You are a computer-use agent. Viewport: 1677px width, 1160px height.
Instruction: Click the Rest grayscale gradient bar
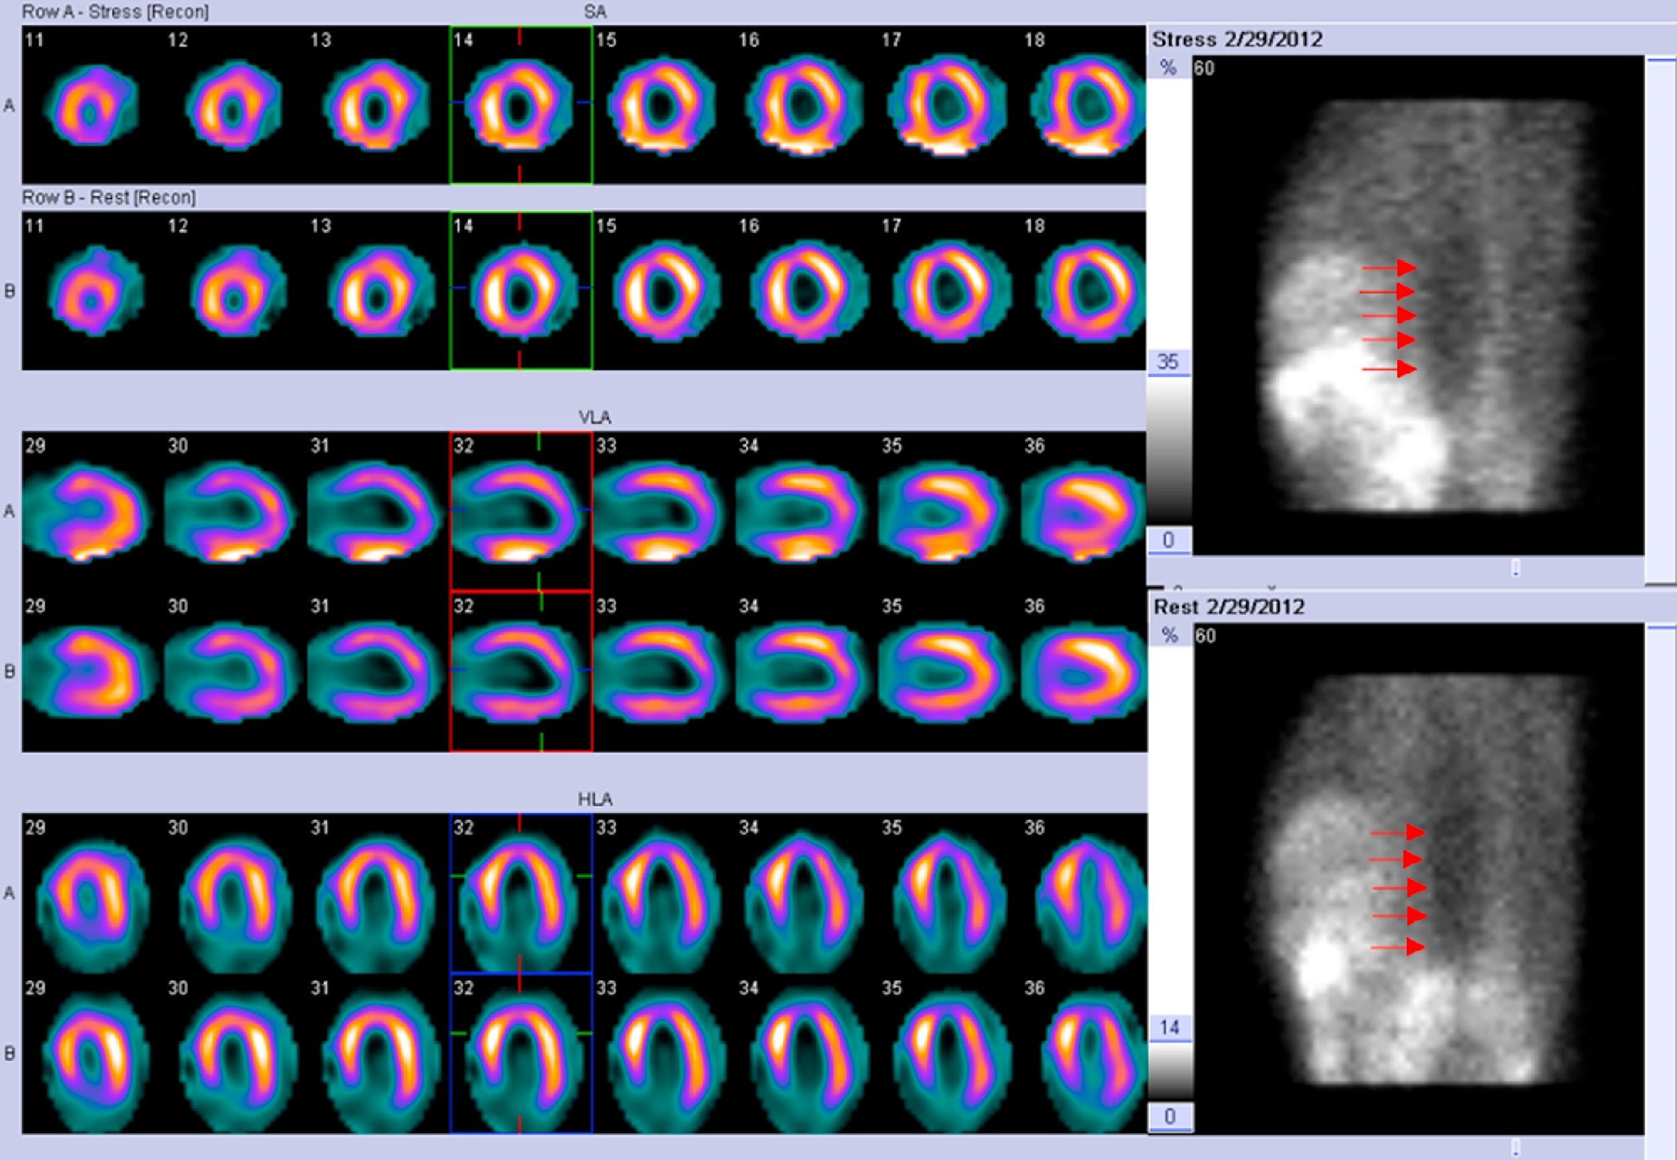click(x=1170, y=1071)
